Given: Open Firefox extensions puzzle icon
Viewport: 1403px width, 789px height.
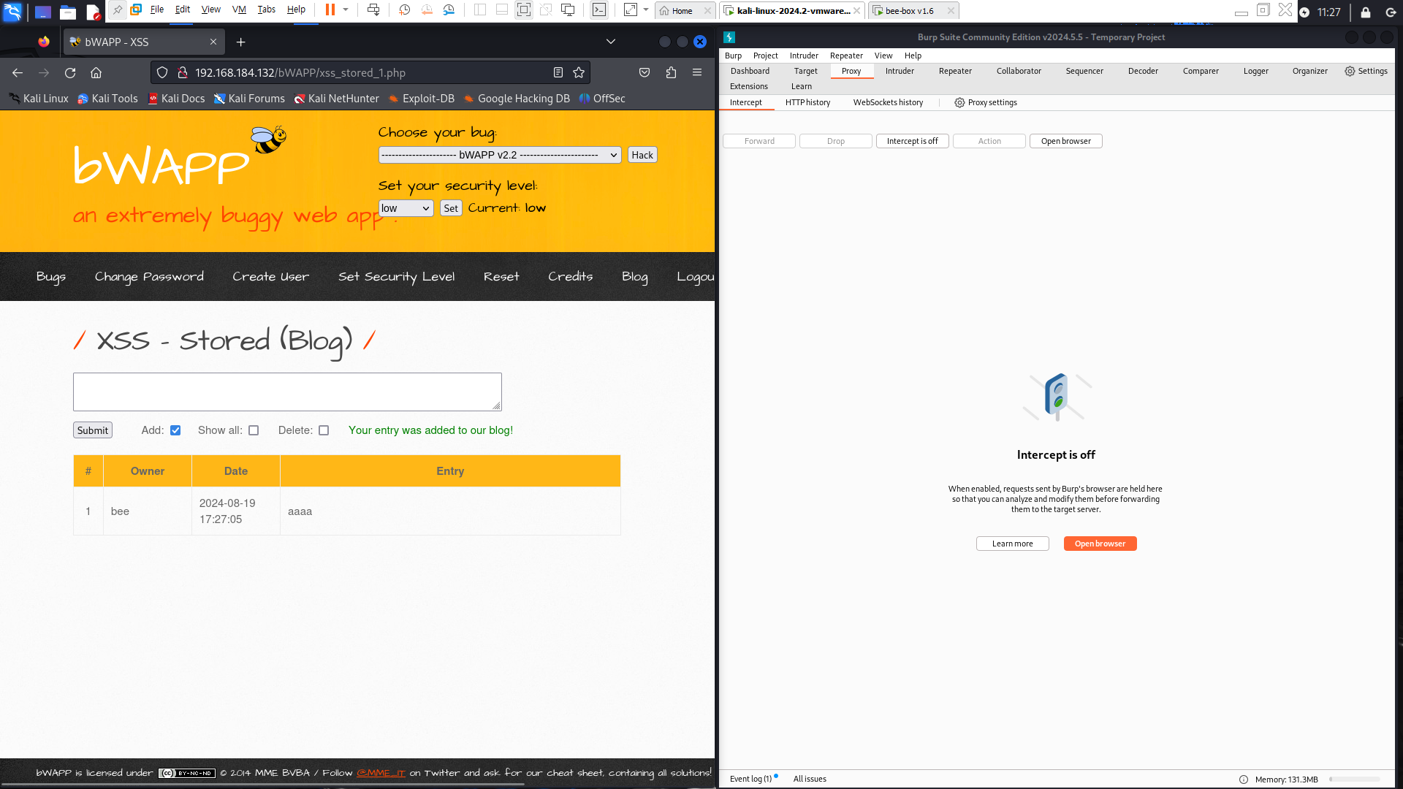Looking at the screenshot, I should [671, 72].
